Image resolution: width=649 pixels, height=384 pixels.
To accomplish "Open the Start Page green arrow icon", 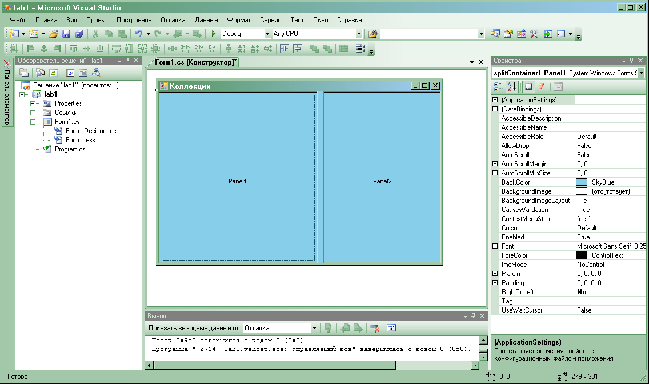I will click(x=548, y=34).
